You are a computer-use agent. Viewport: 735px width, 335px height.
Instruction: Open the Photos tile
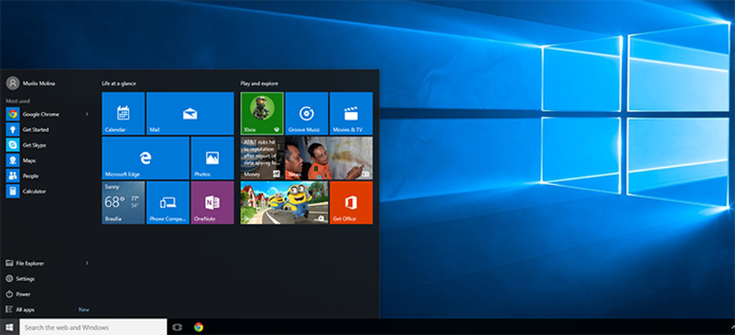pyautogui.click(x=212, y=158)
